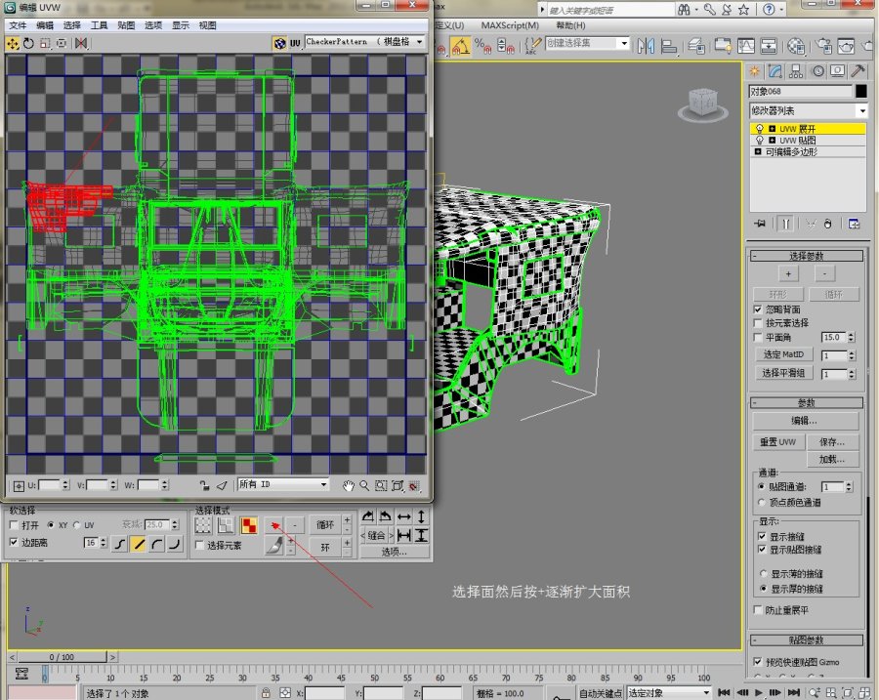This screenshot has height=700, width=879.
Task: Enable the 选择元素 checkbox
Action: pos(200,545)
